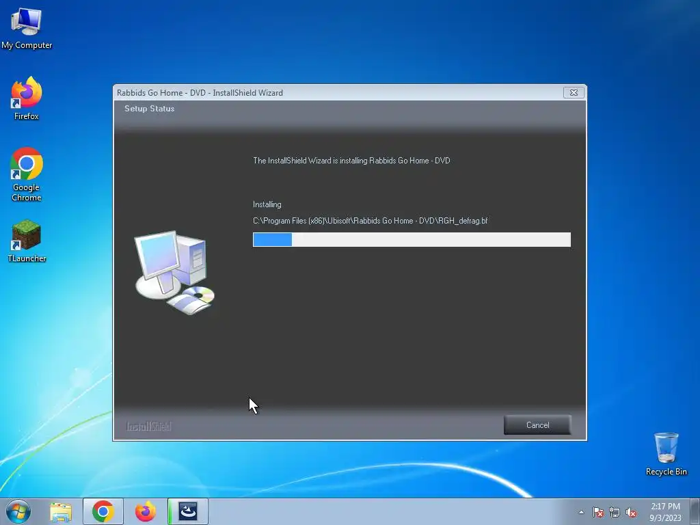Screen dimensions: 700x525
Task: Click the Show Desktop strip
Action: pos(695,511)
